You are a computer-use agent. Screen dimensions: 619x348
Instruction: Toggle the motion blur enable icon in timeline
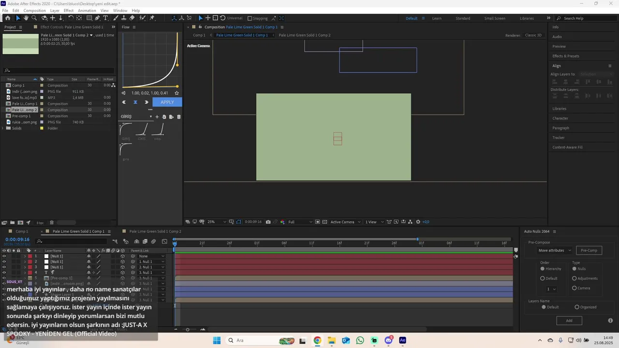pyautogui.click(x=154, y=241)
